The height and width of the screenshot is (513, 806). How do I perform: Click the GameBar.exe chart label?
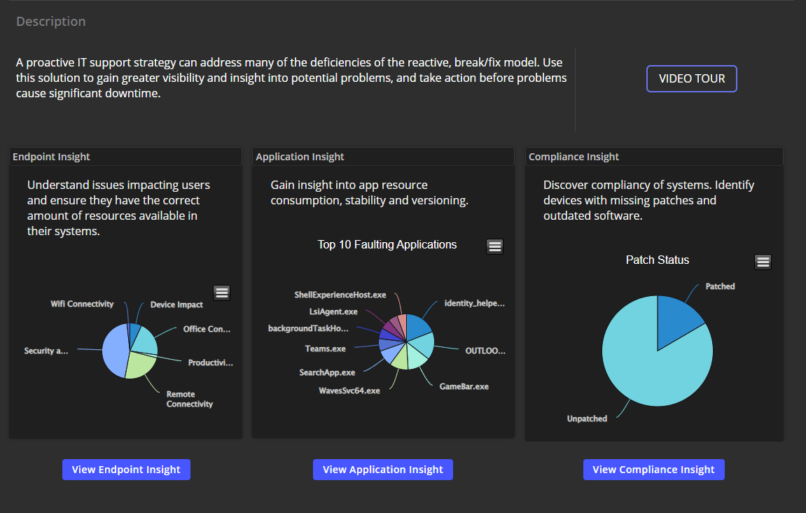tap(464, 386)
